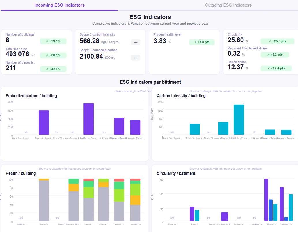This screenshot has height=232, width=298.
Task: Click the Block 3 bar in Embodied carbon chart
Action: [x=44, y=122]
